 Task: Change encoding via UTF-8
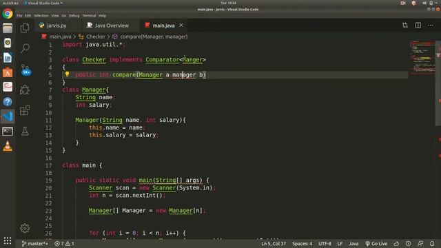325,243
